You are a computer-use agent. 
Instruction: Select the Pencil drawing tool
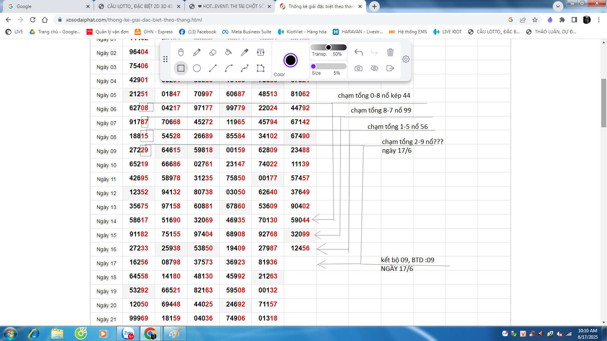click(x=197, y=52)
